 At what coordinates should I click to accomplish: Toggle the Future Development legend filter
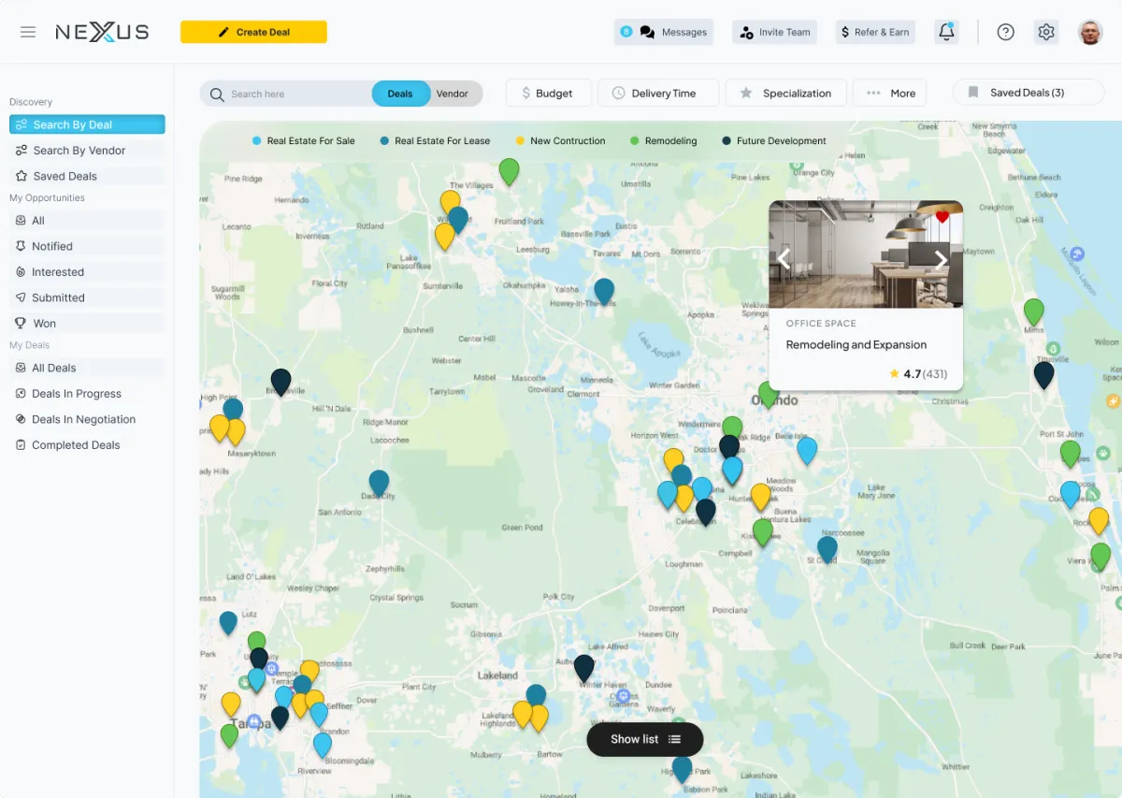tap(774, 141)
